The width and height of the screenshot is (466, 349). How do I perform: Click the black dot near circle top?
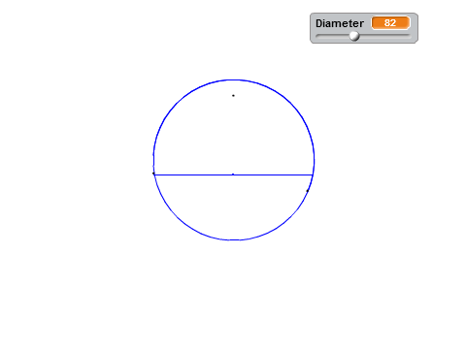point(233,96)
